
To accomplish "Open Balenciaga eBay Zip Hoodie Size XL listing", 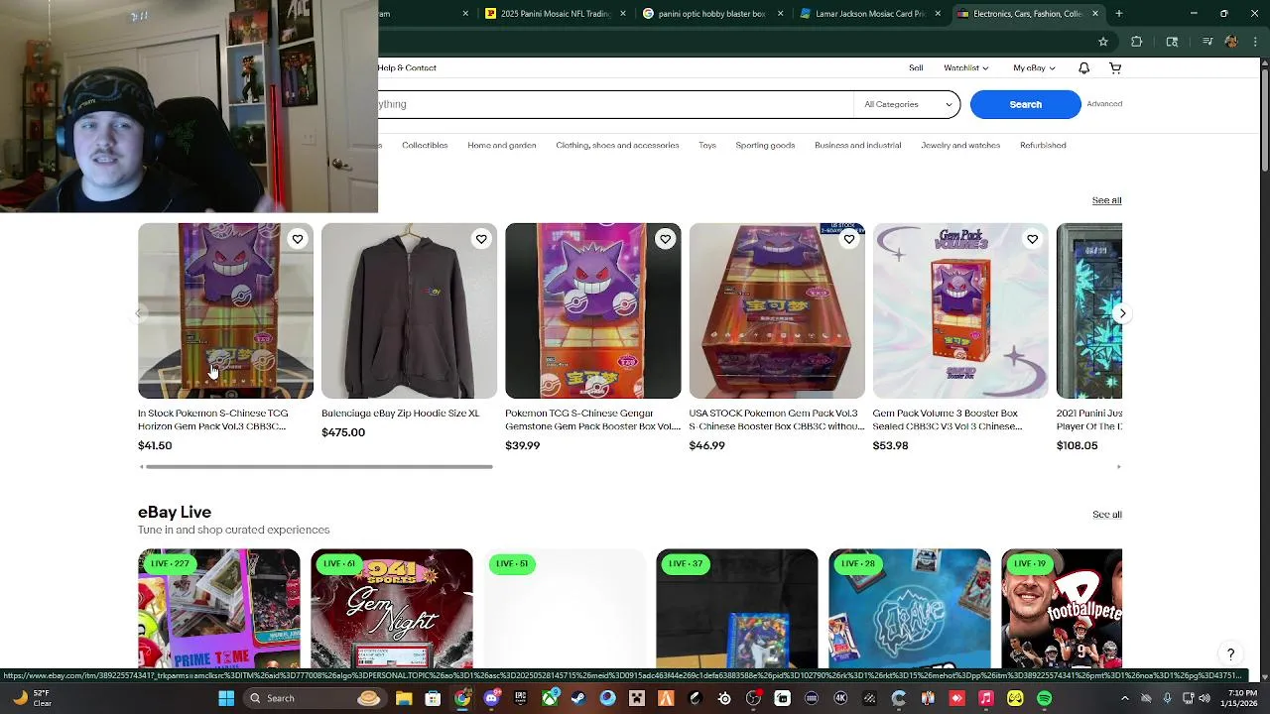I will tap(400, 414).
